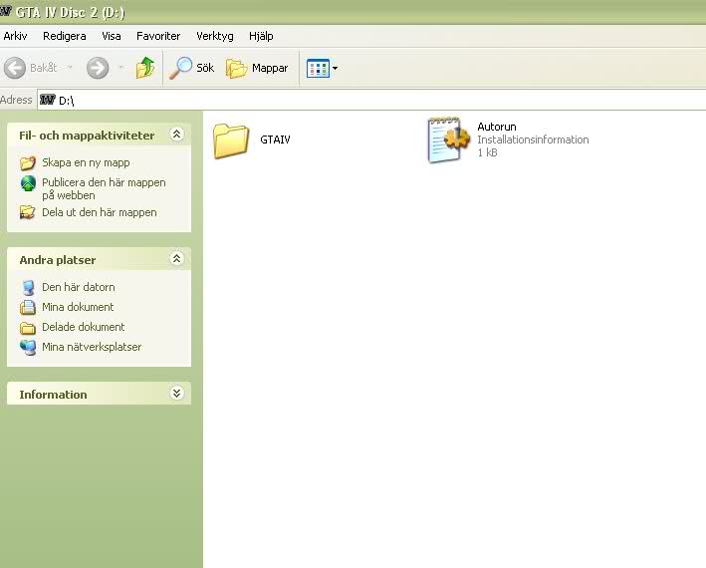Open the views mode dropdown button
This screenshot has width=706, height=568.
click(323, 68)
